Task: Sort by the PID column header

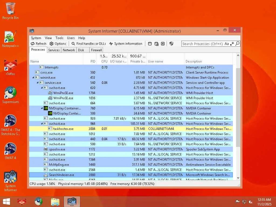Action: pos(90,61)
